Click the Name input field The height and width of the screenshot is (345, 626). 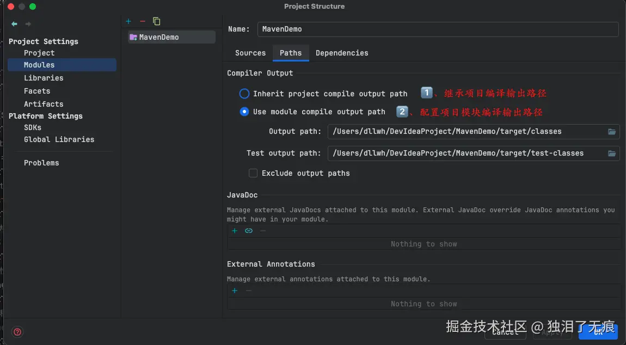coord(438,29)
